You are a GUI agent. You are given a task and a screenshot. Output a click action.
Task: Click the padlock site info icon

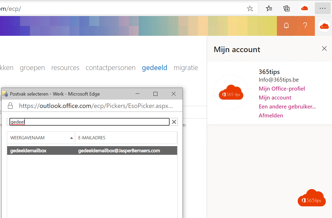tap(10, 106)
